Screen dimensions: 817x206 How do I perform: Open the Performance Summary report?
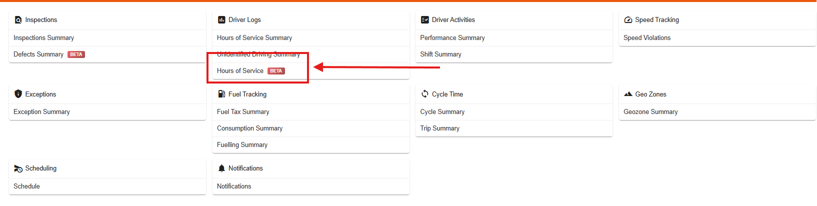514,38
